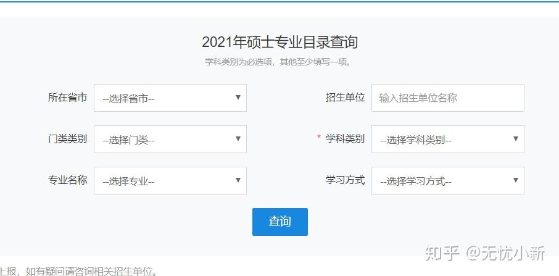Click the 学习方式 field label

(x=345, y=180)
